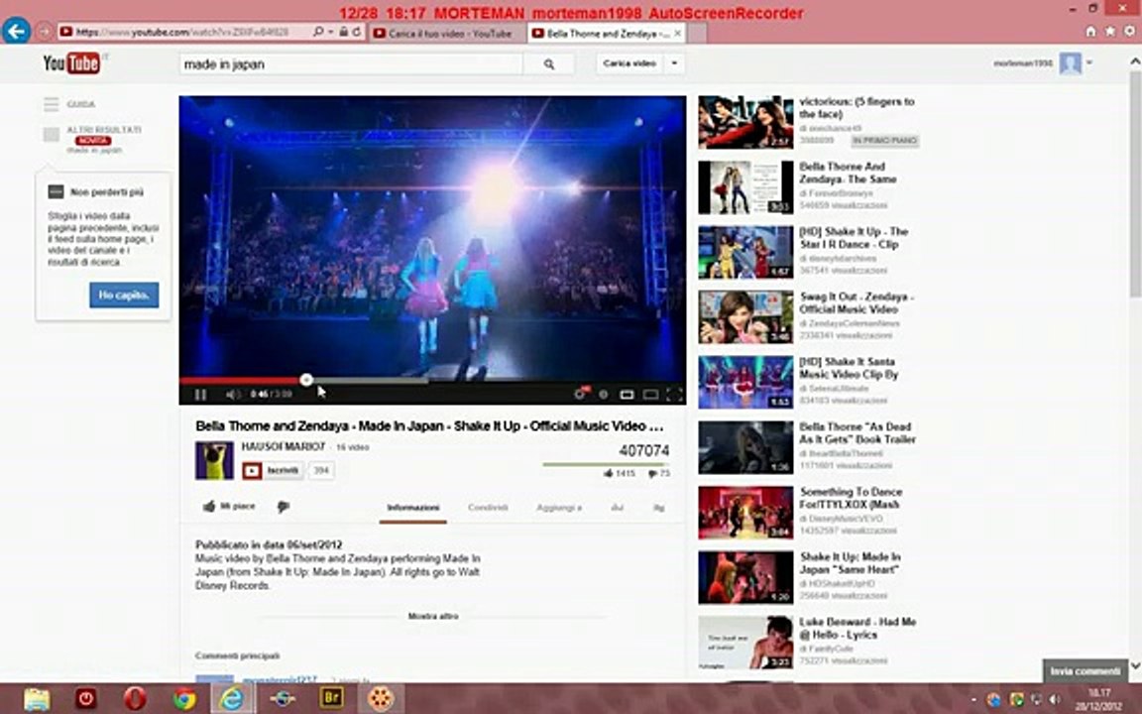Open the HAUSOFMARIO7 channel avatar
The image size is (1142, 714).
pos(214,460)
